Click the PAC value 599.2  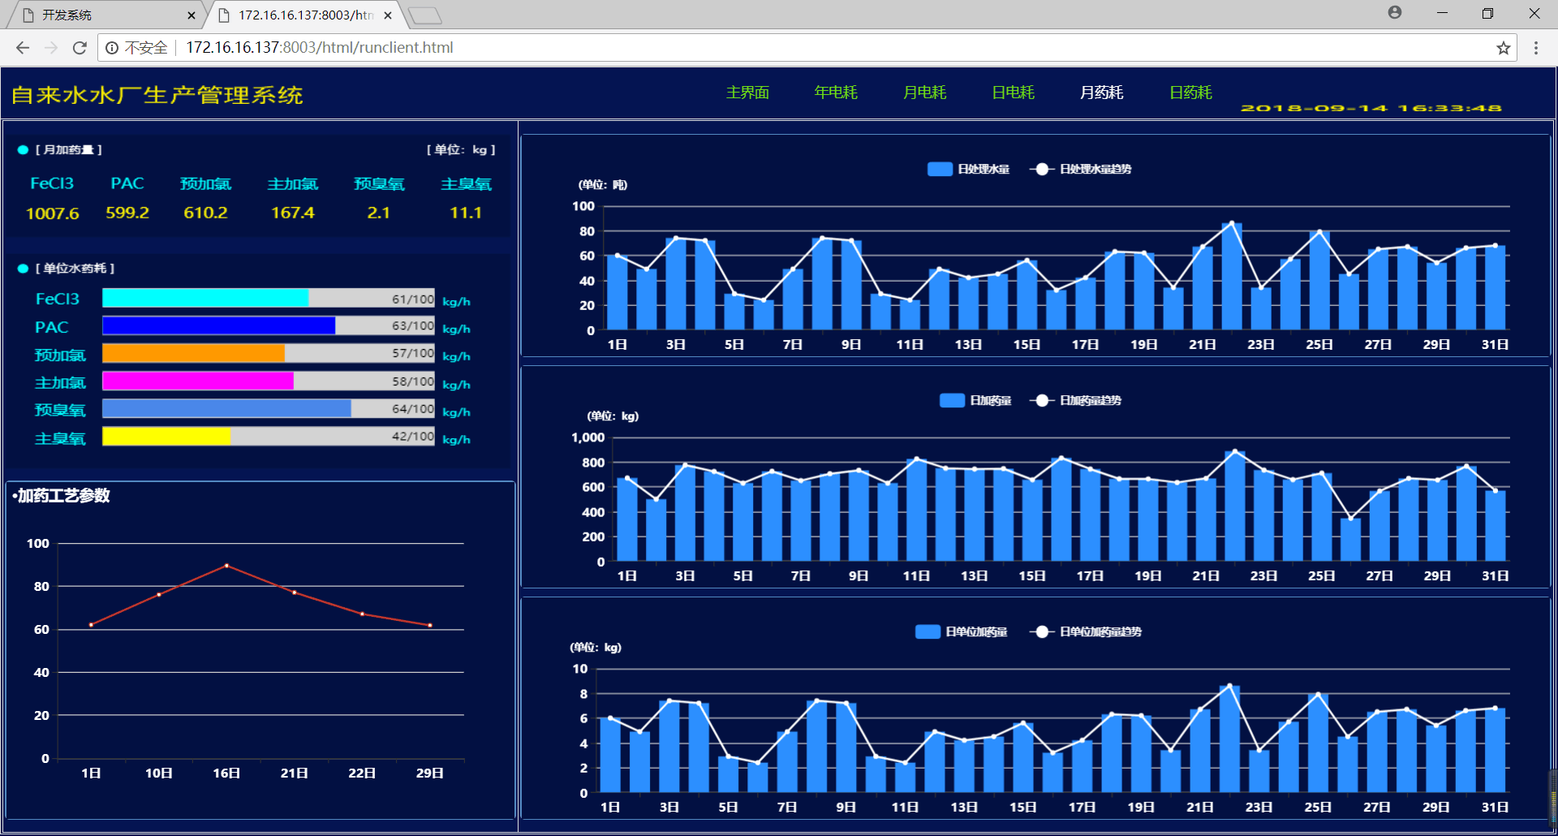point(127,213)
